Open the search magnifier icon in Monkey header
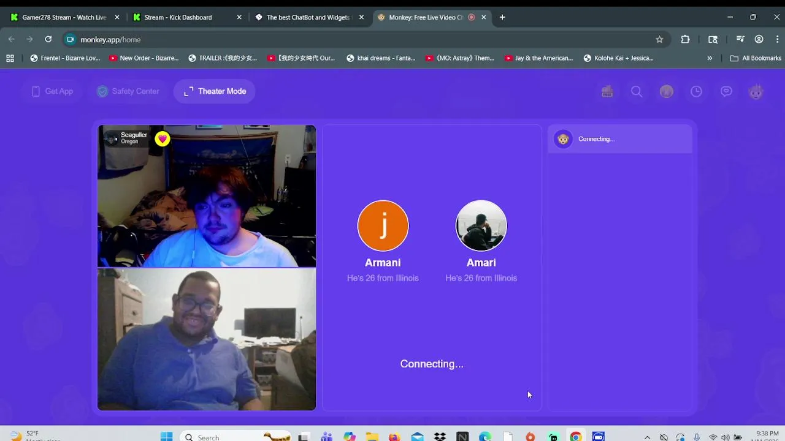This screenshot has height=441, width=785. point(637,91)
